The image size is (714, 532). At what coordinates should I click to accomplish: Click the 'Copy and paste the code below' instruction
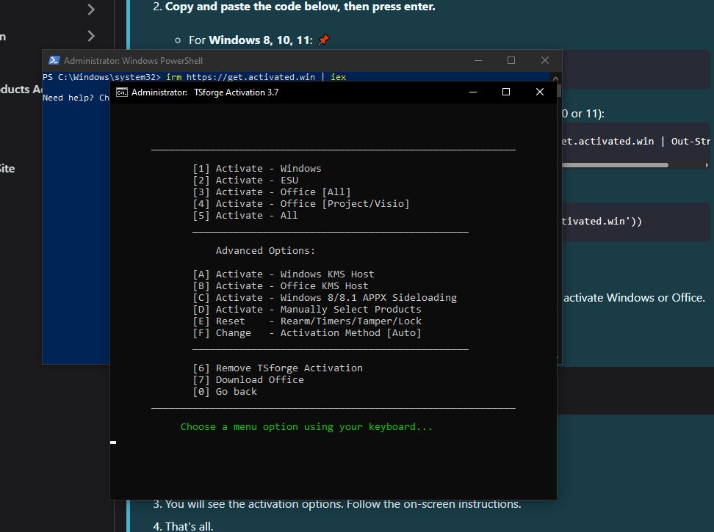[300, 7]
